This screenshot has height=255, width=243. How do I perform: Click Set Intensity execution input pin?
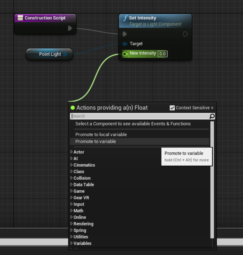pos(125,34)
